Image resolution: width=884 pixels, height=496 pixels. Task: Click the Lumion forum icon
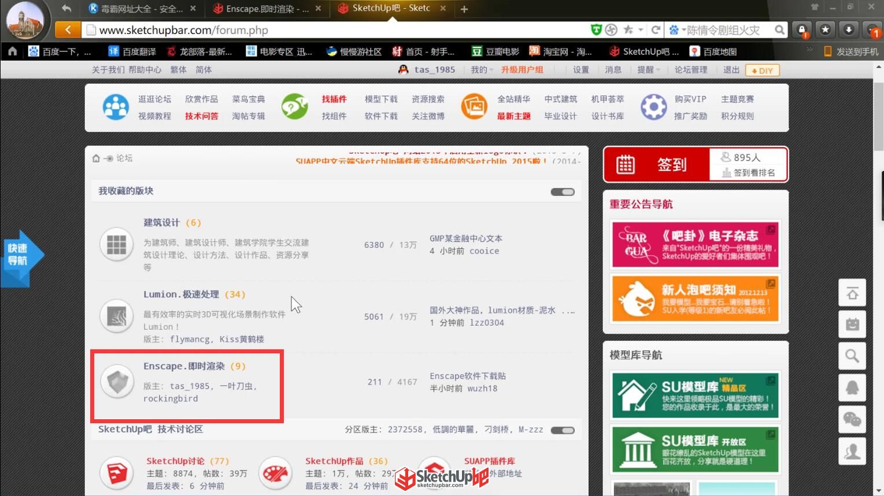(x=116, y=316)
